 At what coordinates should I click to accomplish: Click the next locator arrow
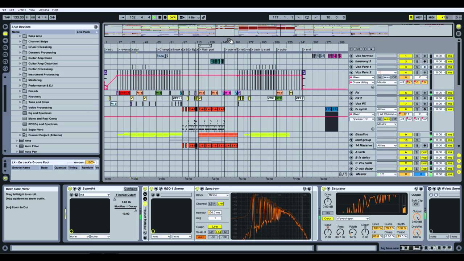click(365, 49)
